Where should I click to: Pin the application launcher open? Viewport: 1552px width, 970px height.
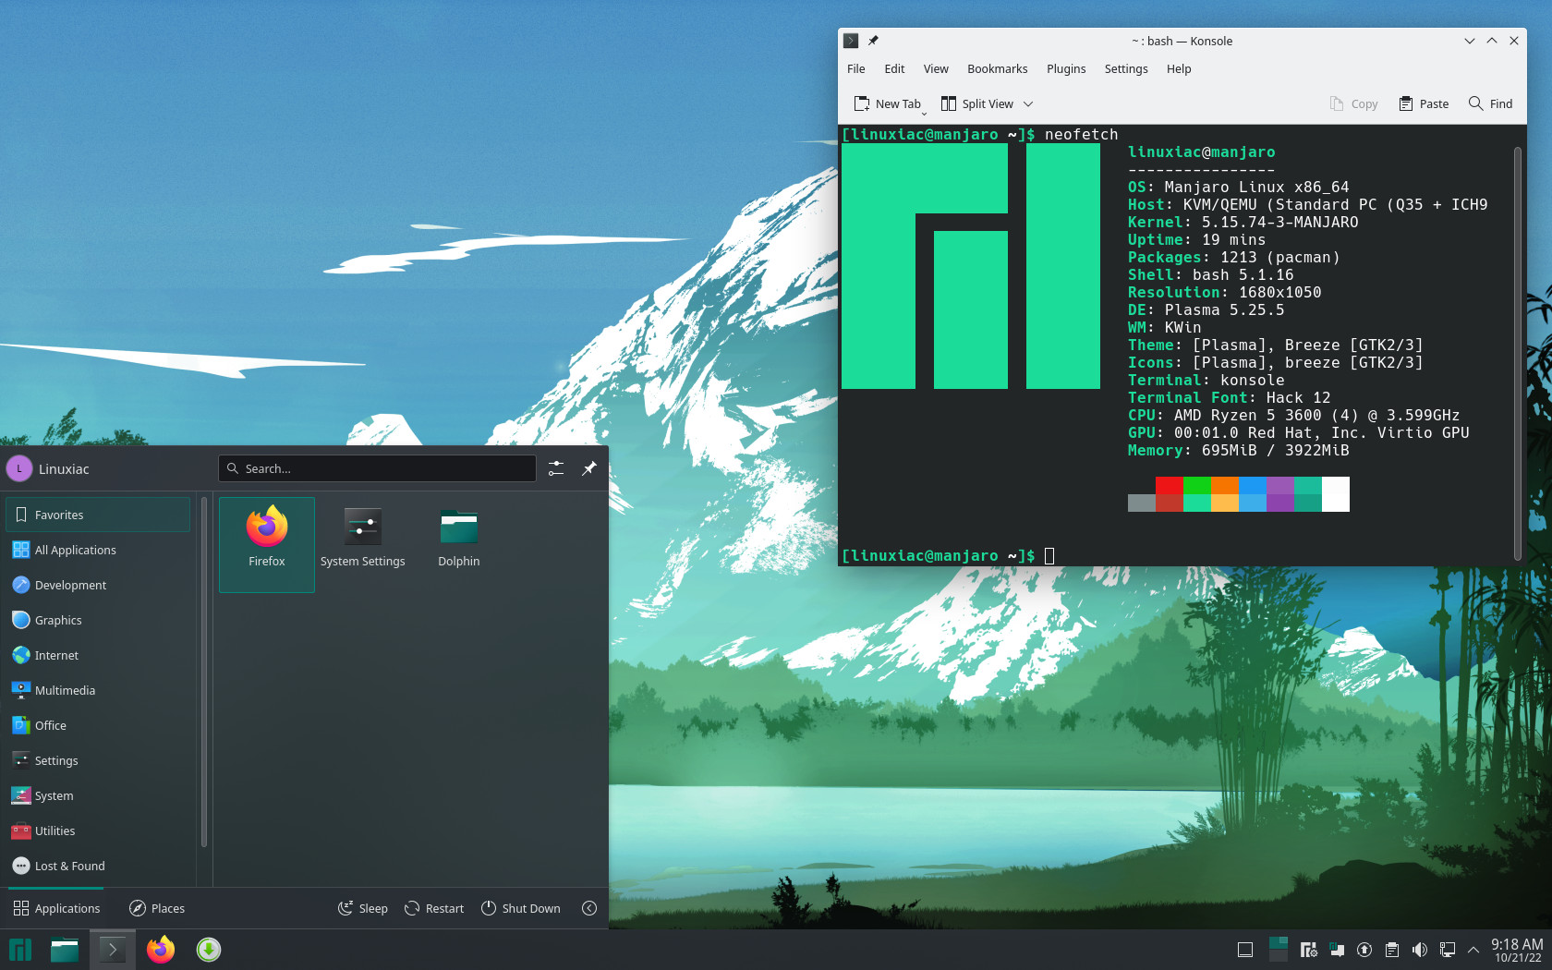pyautogui.click(x=588, y=468)
